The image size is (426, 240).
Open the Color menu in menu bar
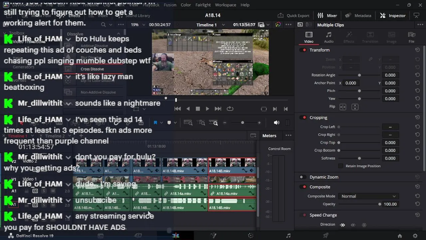186,5
